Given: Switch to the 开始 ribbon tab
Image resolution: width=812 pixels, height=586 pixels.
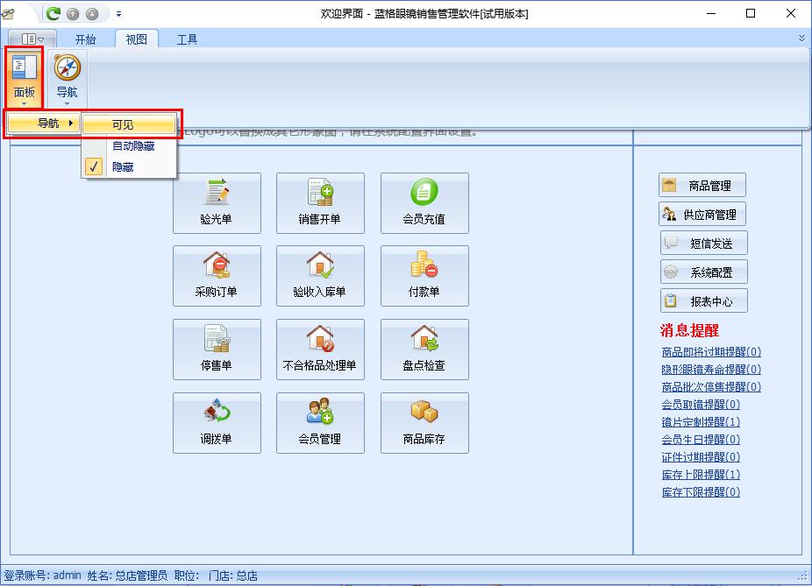Looking at the screenshot, I should (85, 39).
